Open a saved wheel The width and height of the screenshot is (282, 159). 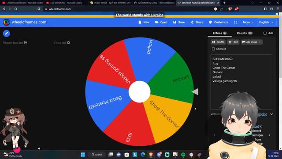pyautogui.click(x=161, y=22)
